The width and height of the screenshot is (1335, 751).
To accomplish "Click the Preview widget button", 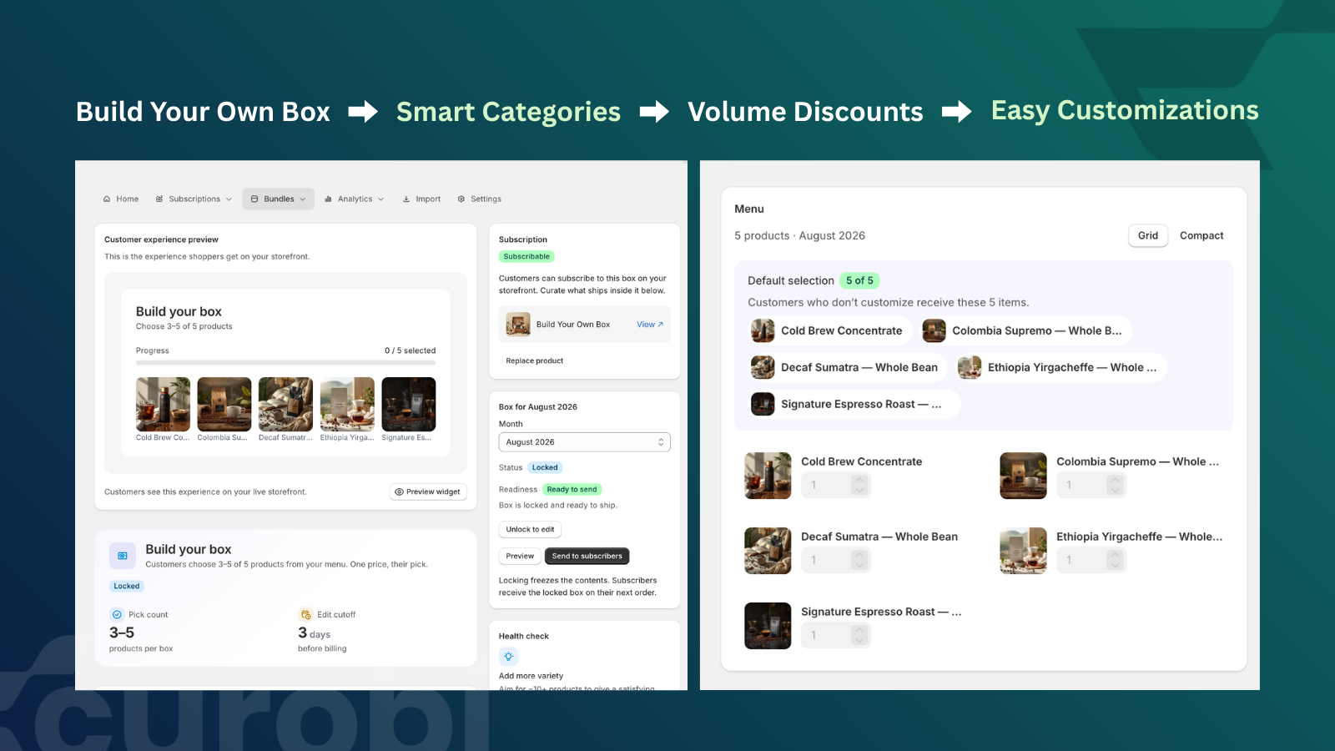I will pyautogui.click(x=428, y=492).
